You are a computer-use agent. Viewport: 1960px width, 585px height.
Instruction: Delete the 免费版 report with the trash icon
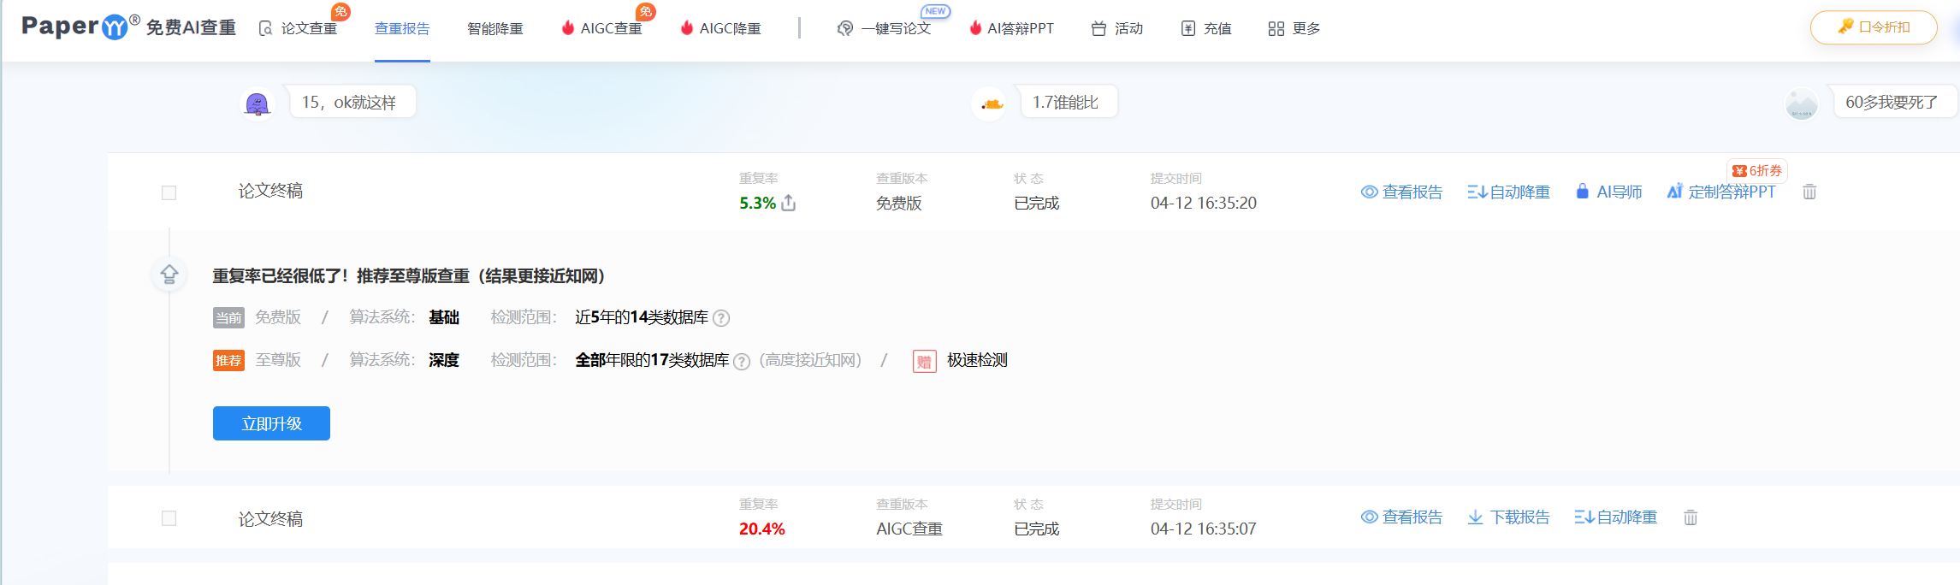click(x=1809, y=192)
